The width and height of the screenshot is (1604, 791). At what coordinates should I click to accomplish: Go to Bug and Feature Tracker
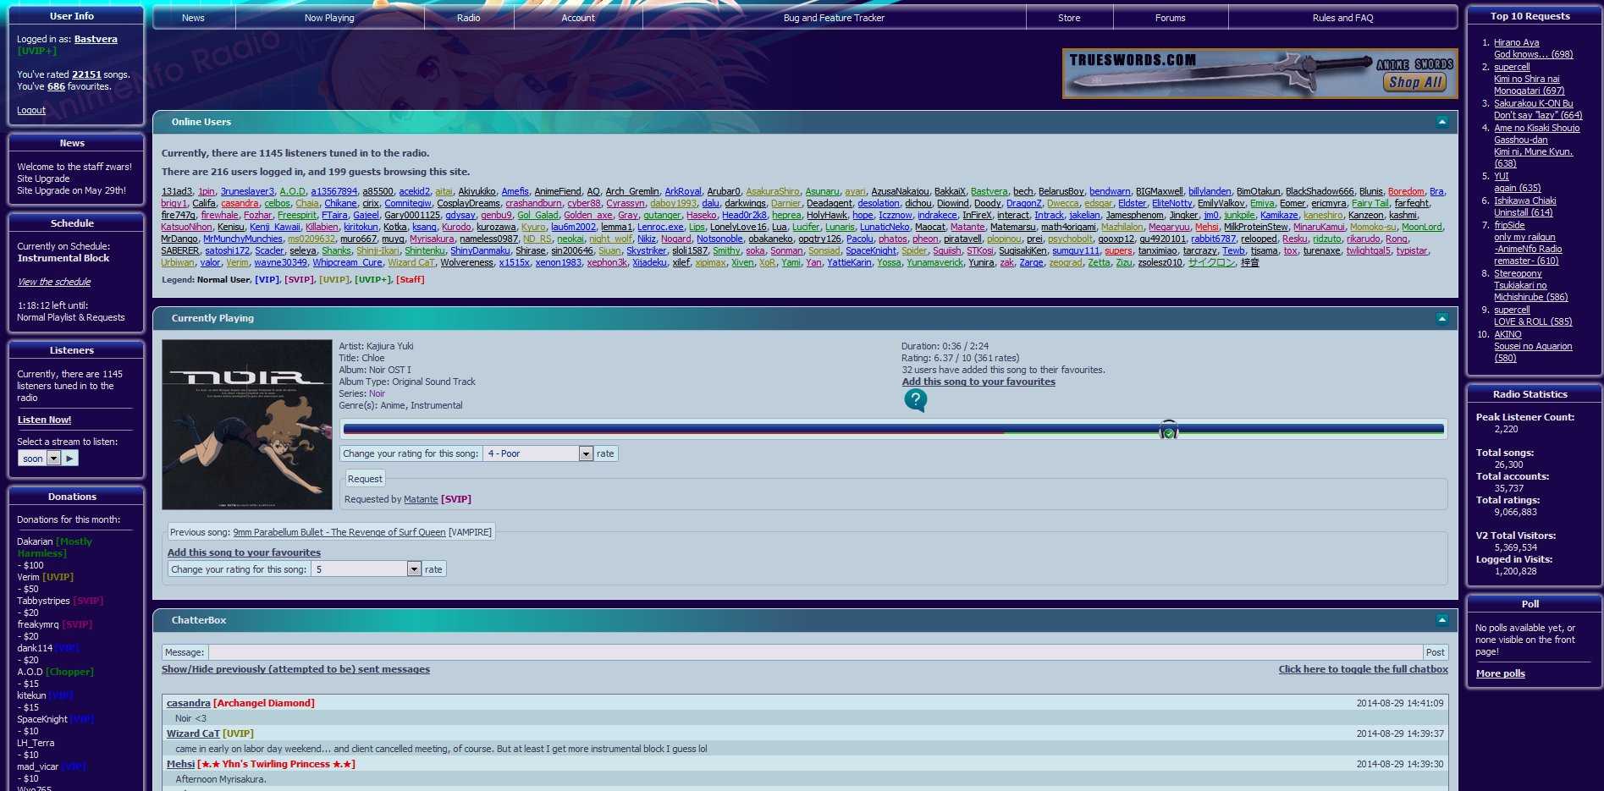834,18
